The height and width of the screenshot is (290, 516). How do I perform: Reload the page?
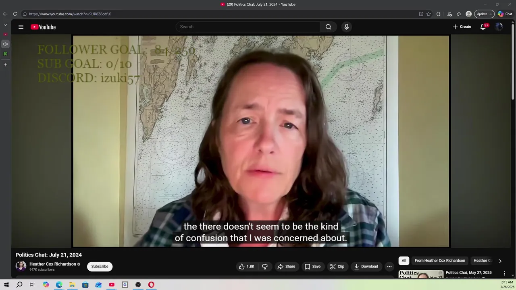point(15,14)
